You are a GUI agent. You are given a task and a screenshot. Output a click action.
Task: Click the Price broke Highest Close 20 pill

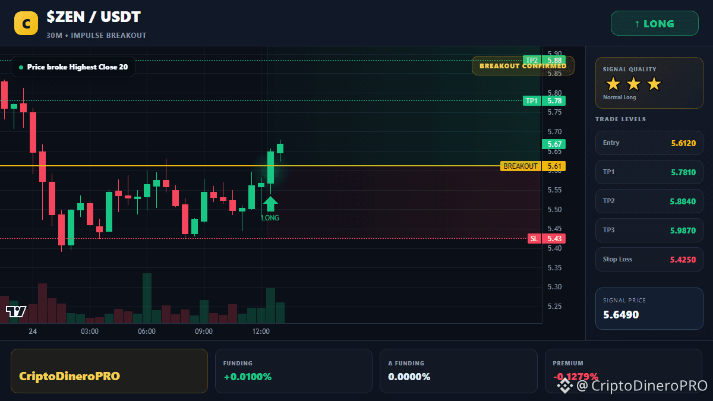tap(73, 67)
